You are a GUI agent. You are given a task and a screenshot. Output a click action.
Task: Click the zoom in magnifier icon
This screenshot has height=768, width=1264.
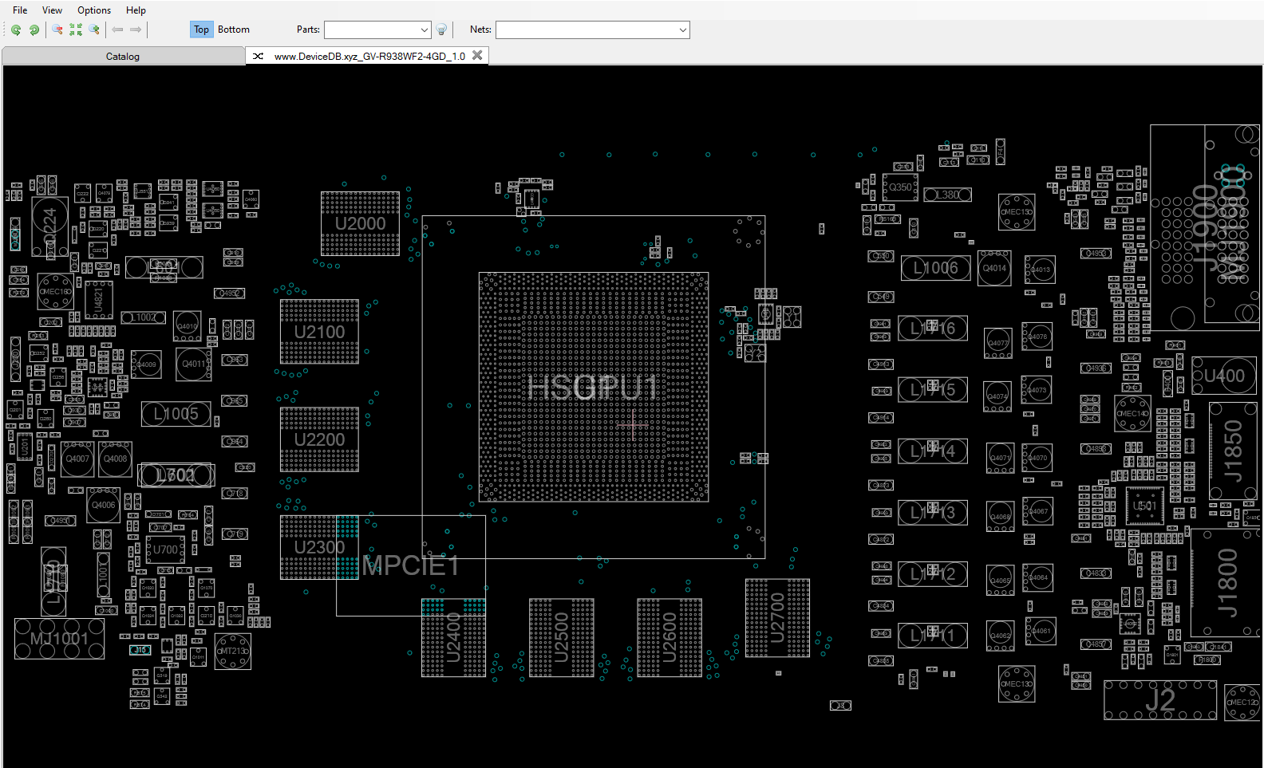tap(94, 30)
